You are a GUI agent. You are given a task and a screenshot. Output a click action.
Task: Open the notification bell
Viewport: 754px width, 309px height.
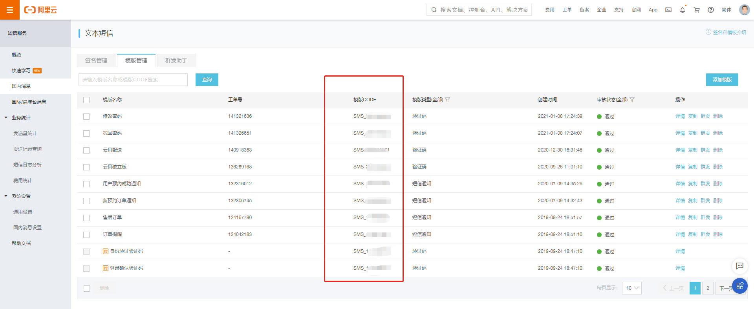(683, 10)
